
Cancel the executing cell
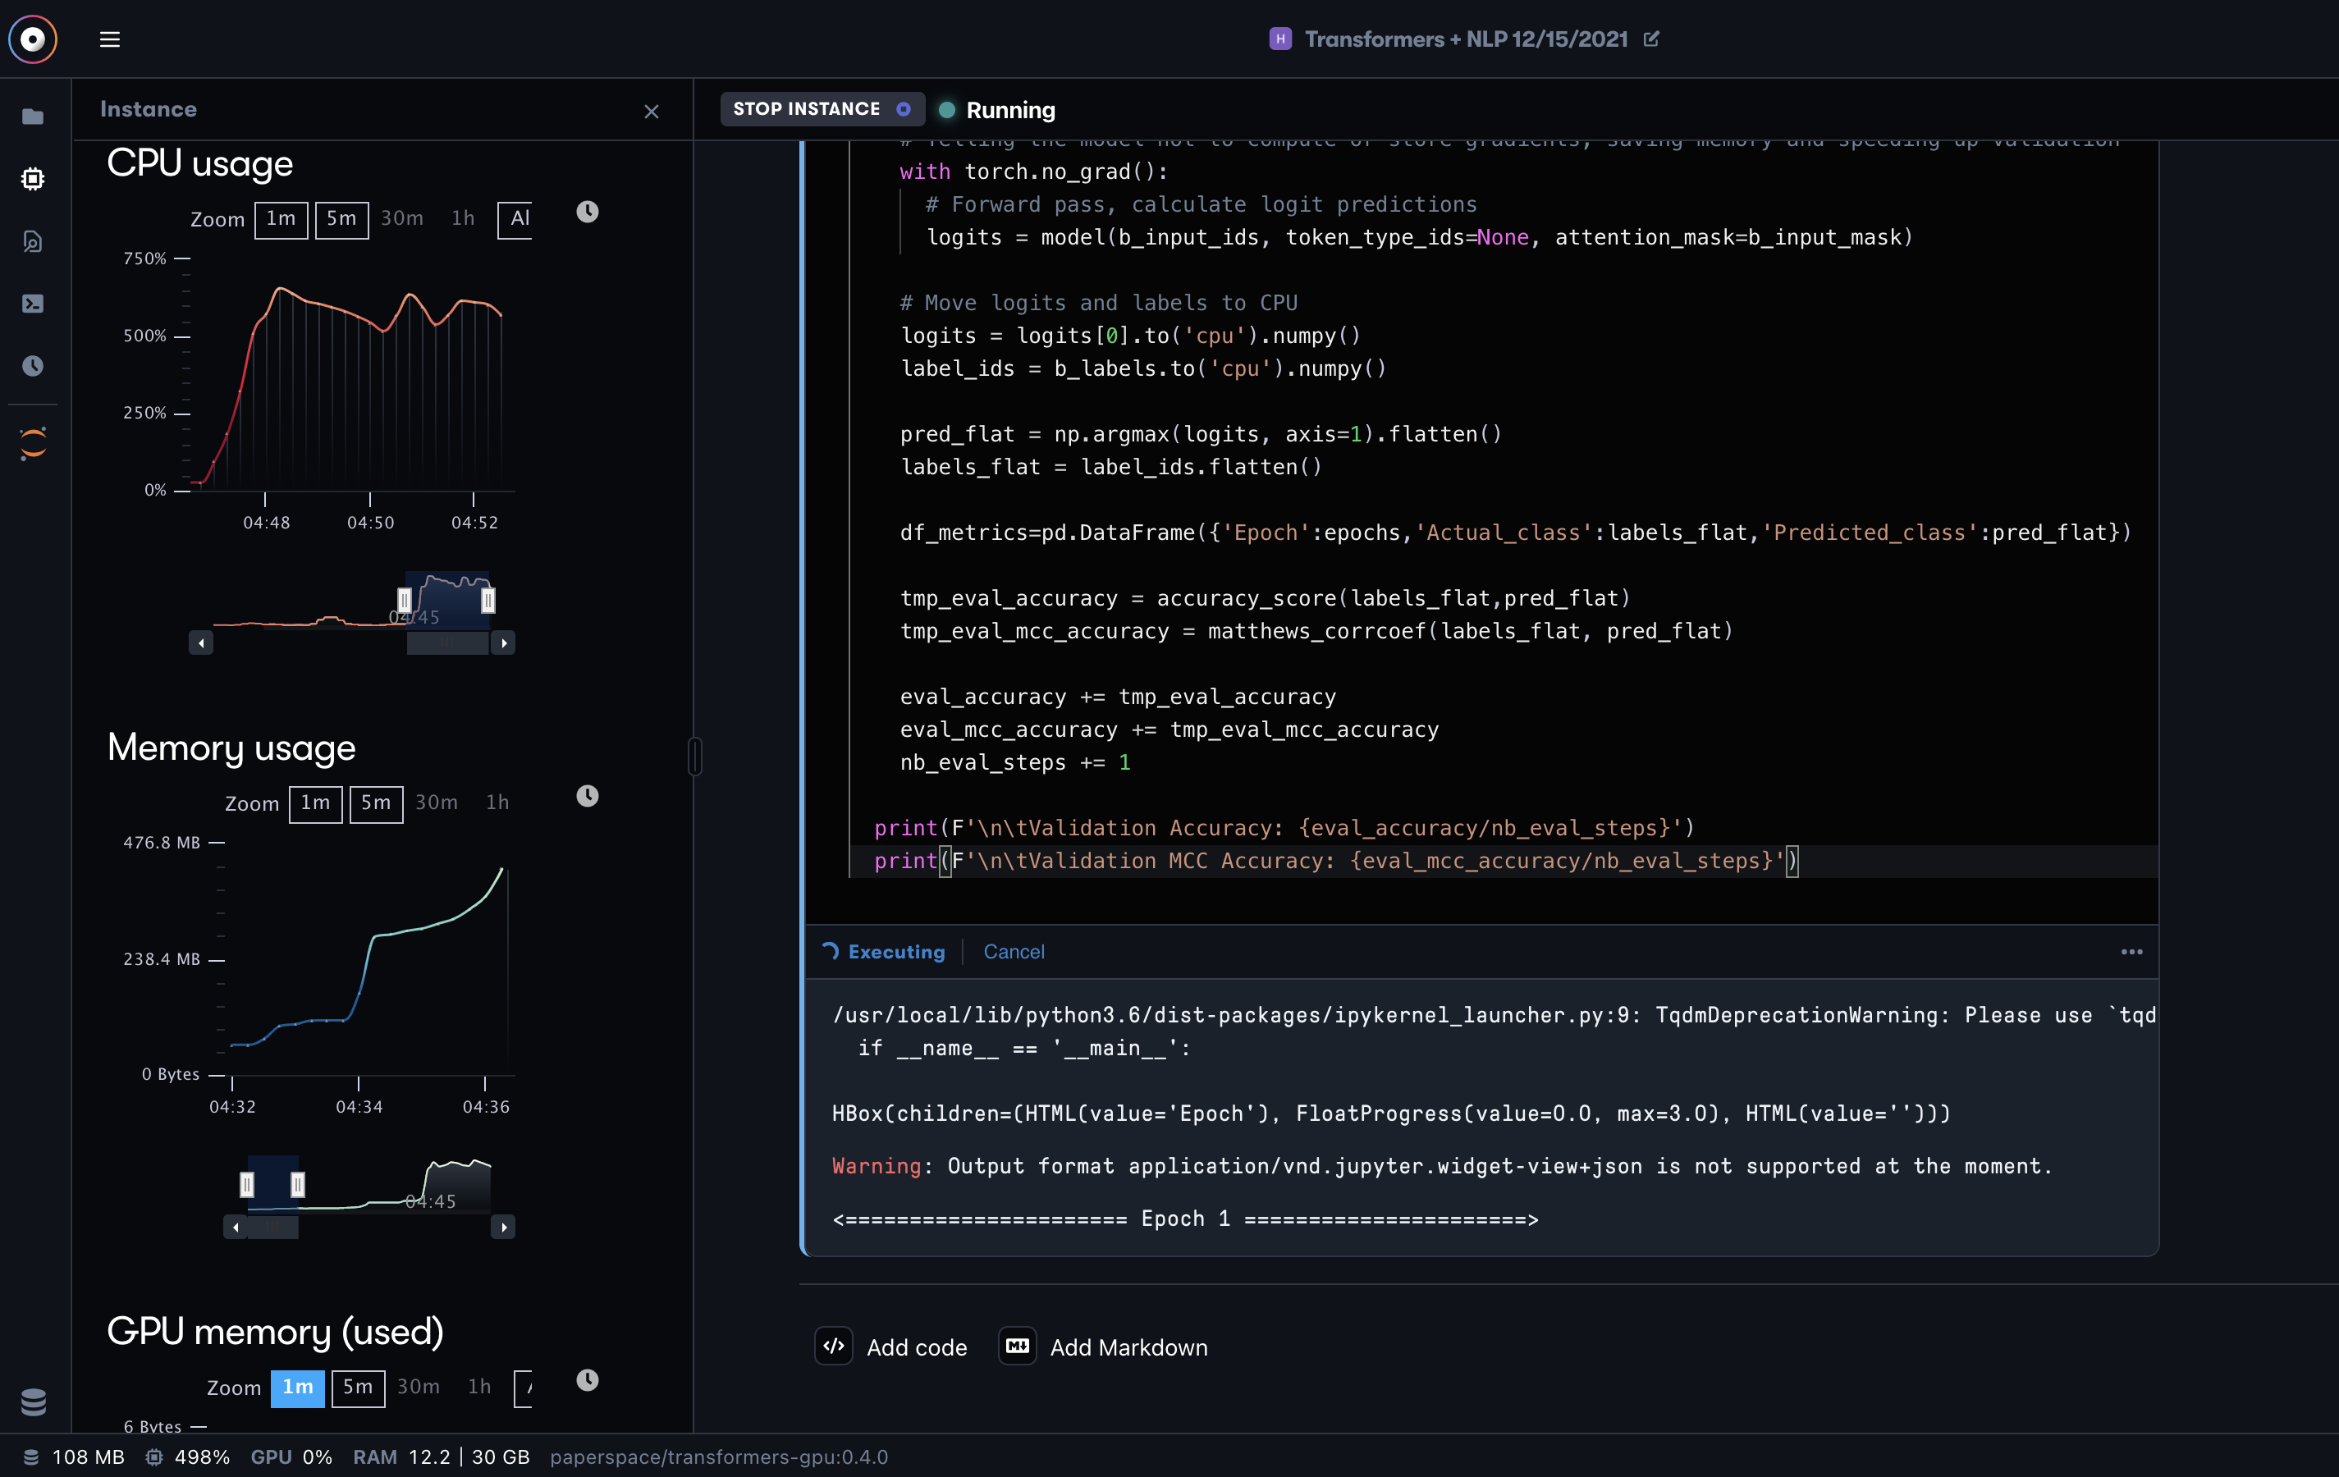pyautogui.click(x=1014, y=952)
